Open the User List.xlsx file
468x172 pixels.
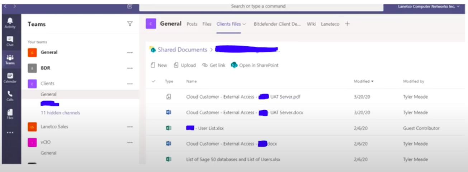(205, 128)
